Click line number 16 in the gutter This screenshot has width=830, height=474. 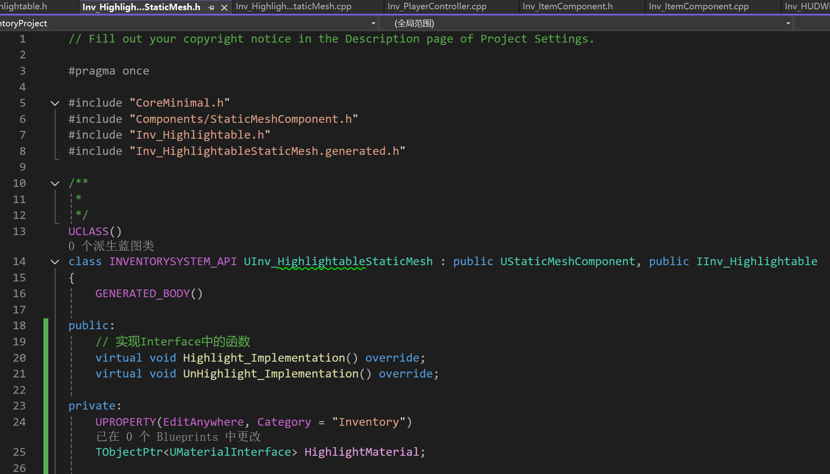click(x=19, y=294)
